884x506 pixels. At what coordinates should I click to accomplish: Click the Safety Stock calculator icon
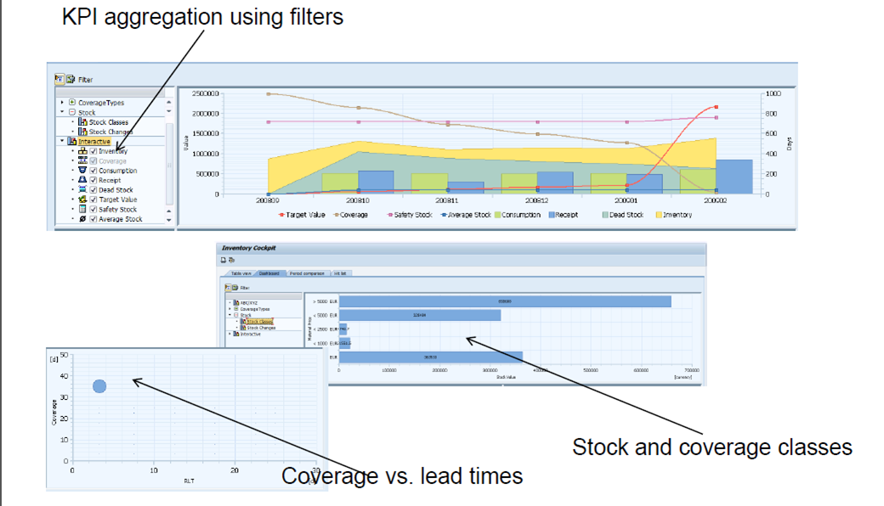tap(82, 209)
